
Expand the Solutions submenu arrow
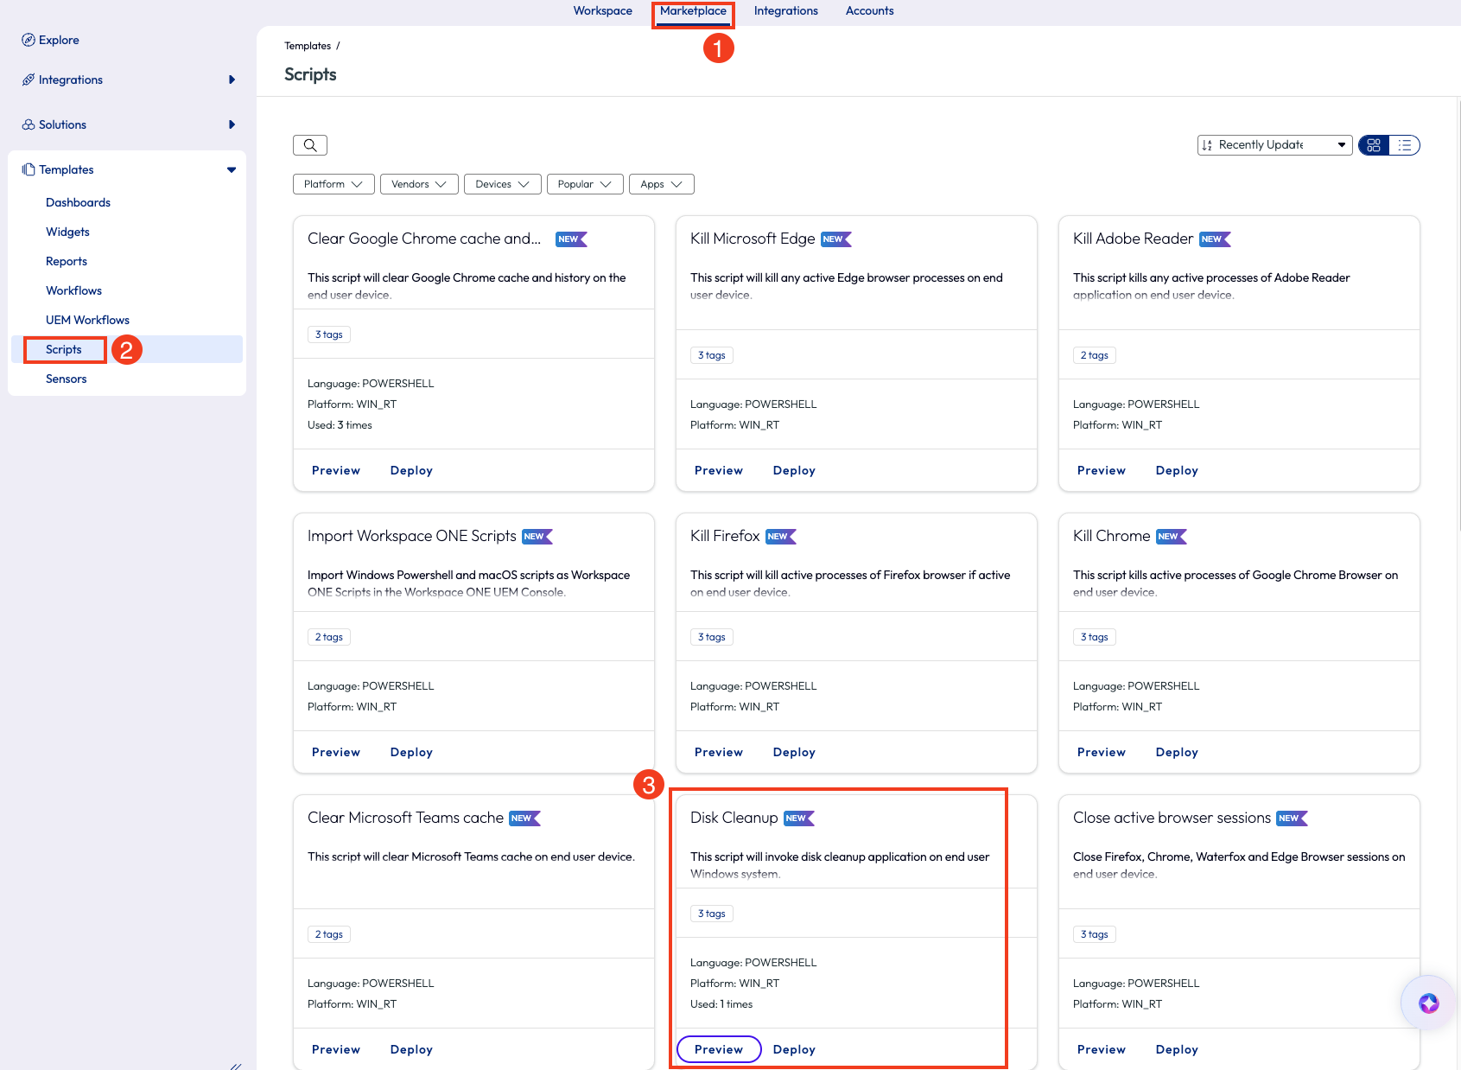(x=232, y=124)
